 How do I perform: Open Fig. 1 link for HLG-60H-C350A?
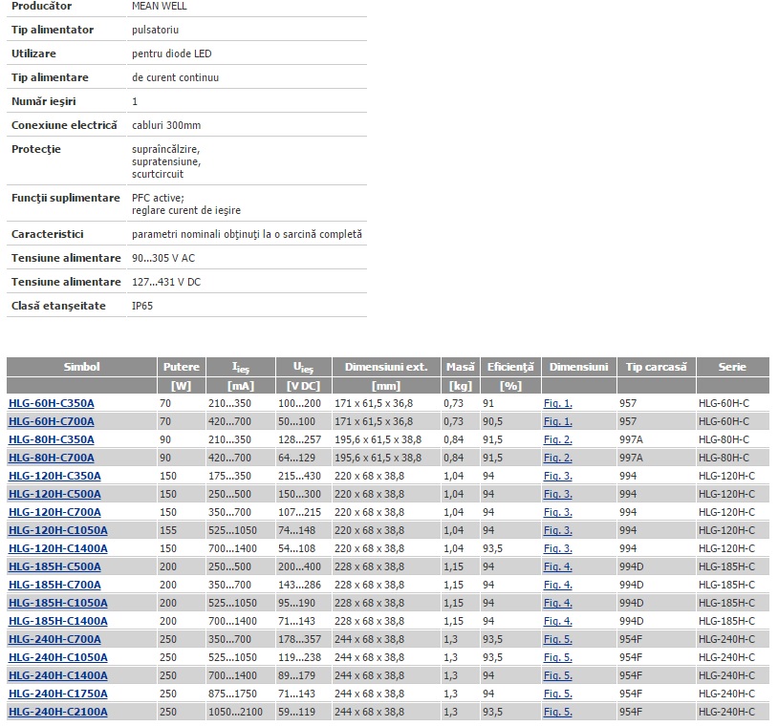pos(558,403)
